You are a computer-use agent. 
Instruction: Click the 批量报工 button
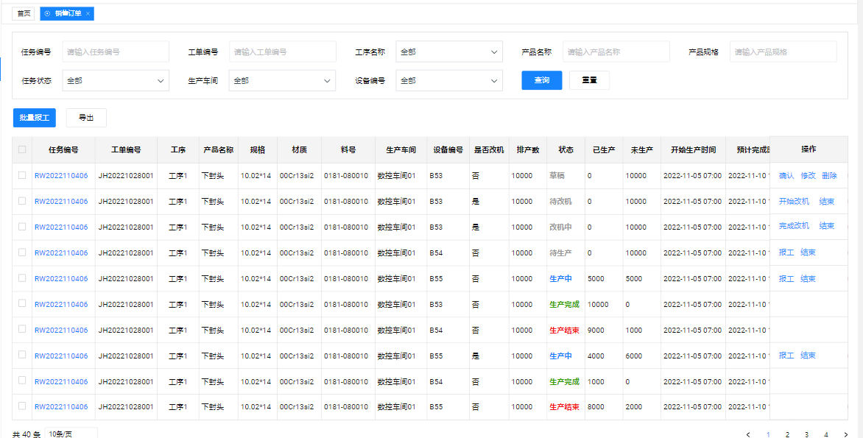click(35, 118)
